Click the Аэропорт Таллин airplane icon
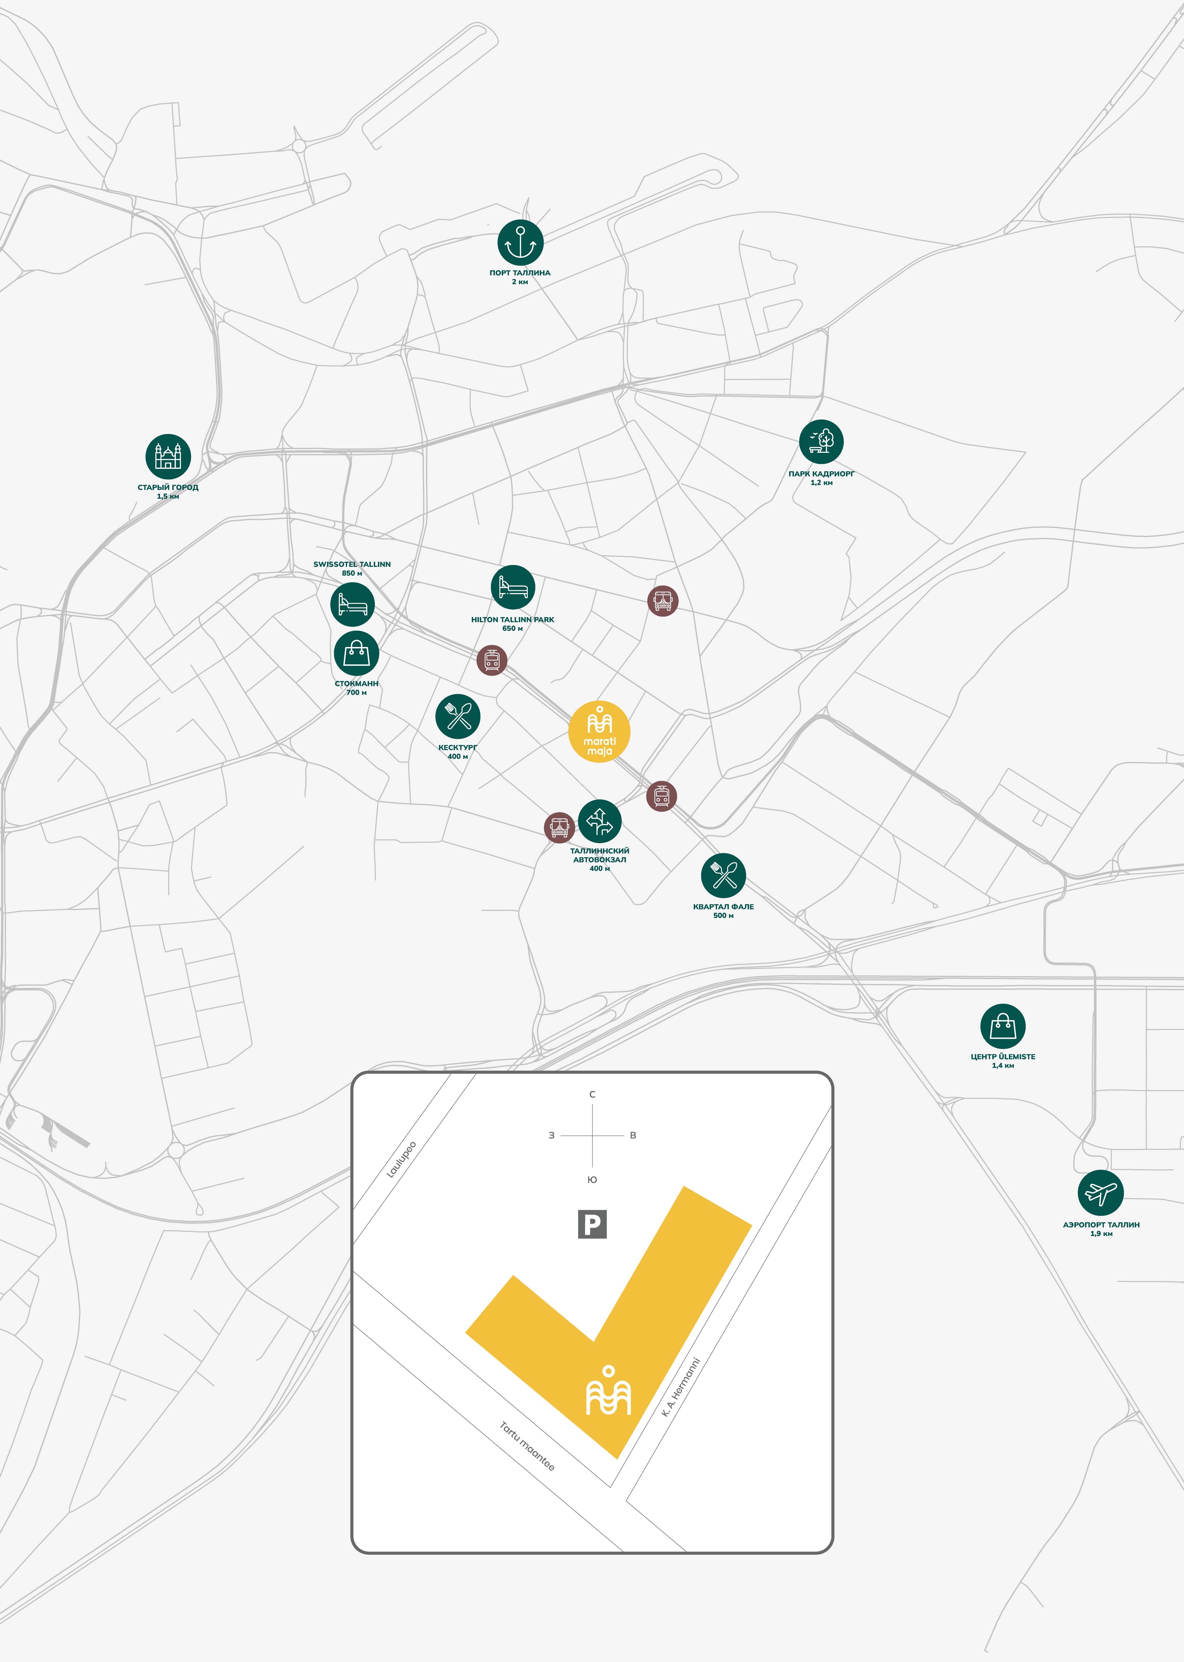The height and width of the screenshot is (1662, 1184). tap(1100, 1193)
